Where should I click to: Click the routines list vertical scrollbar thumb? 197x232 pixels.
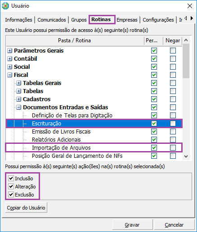click(x=186, y=61)
